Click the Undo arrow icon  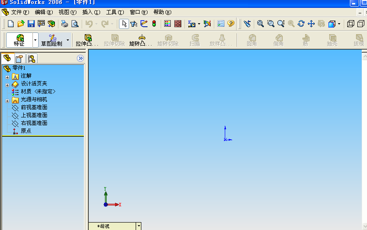point(89,24)
